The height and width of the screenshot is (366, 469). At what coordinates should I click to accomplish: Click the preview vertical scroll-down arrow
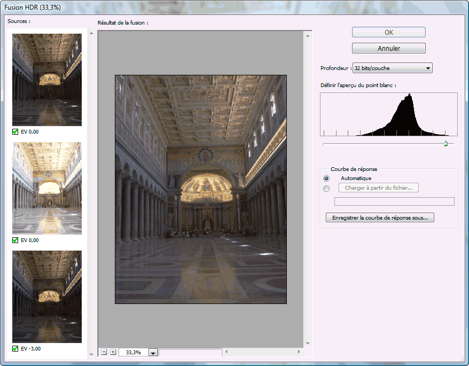[x=308, y=343]
